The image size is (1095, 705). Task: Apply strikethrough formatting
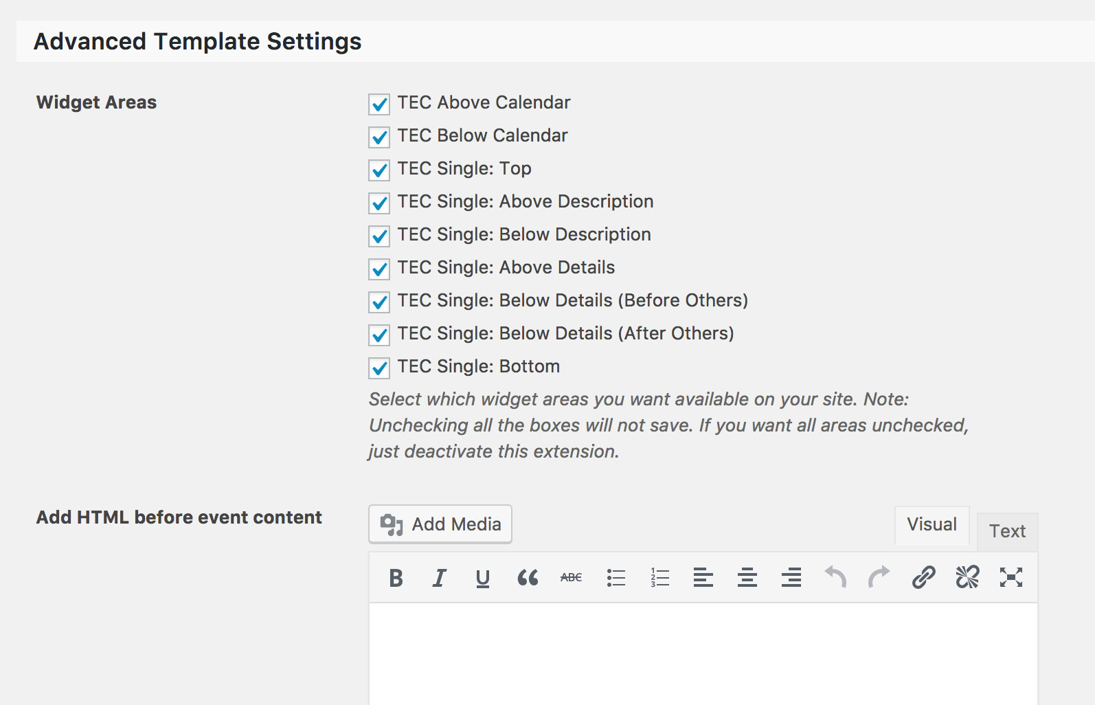(x=571, y=578)
